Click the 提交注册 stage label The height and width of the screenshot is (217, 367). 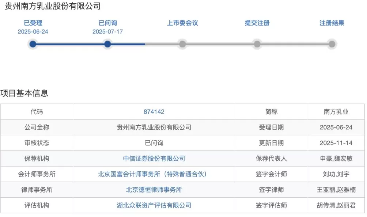[257, 23]
